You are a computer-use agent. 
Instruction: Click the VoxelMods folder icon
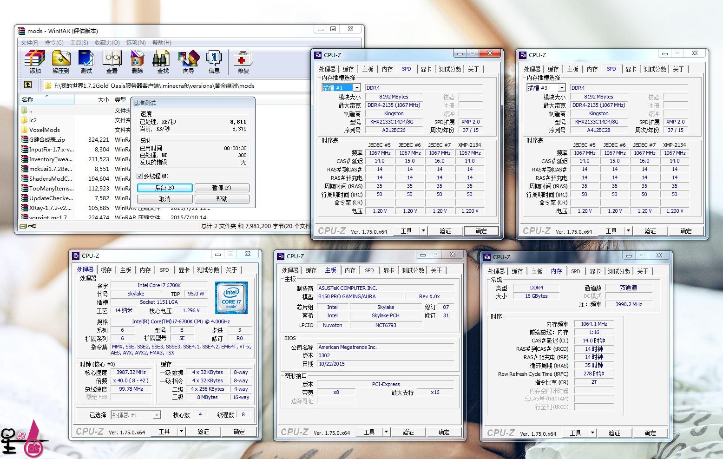click(25, 130)
